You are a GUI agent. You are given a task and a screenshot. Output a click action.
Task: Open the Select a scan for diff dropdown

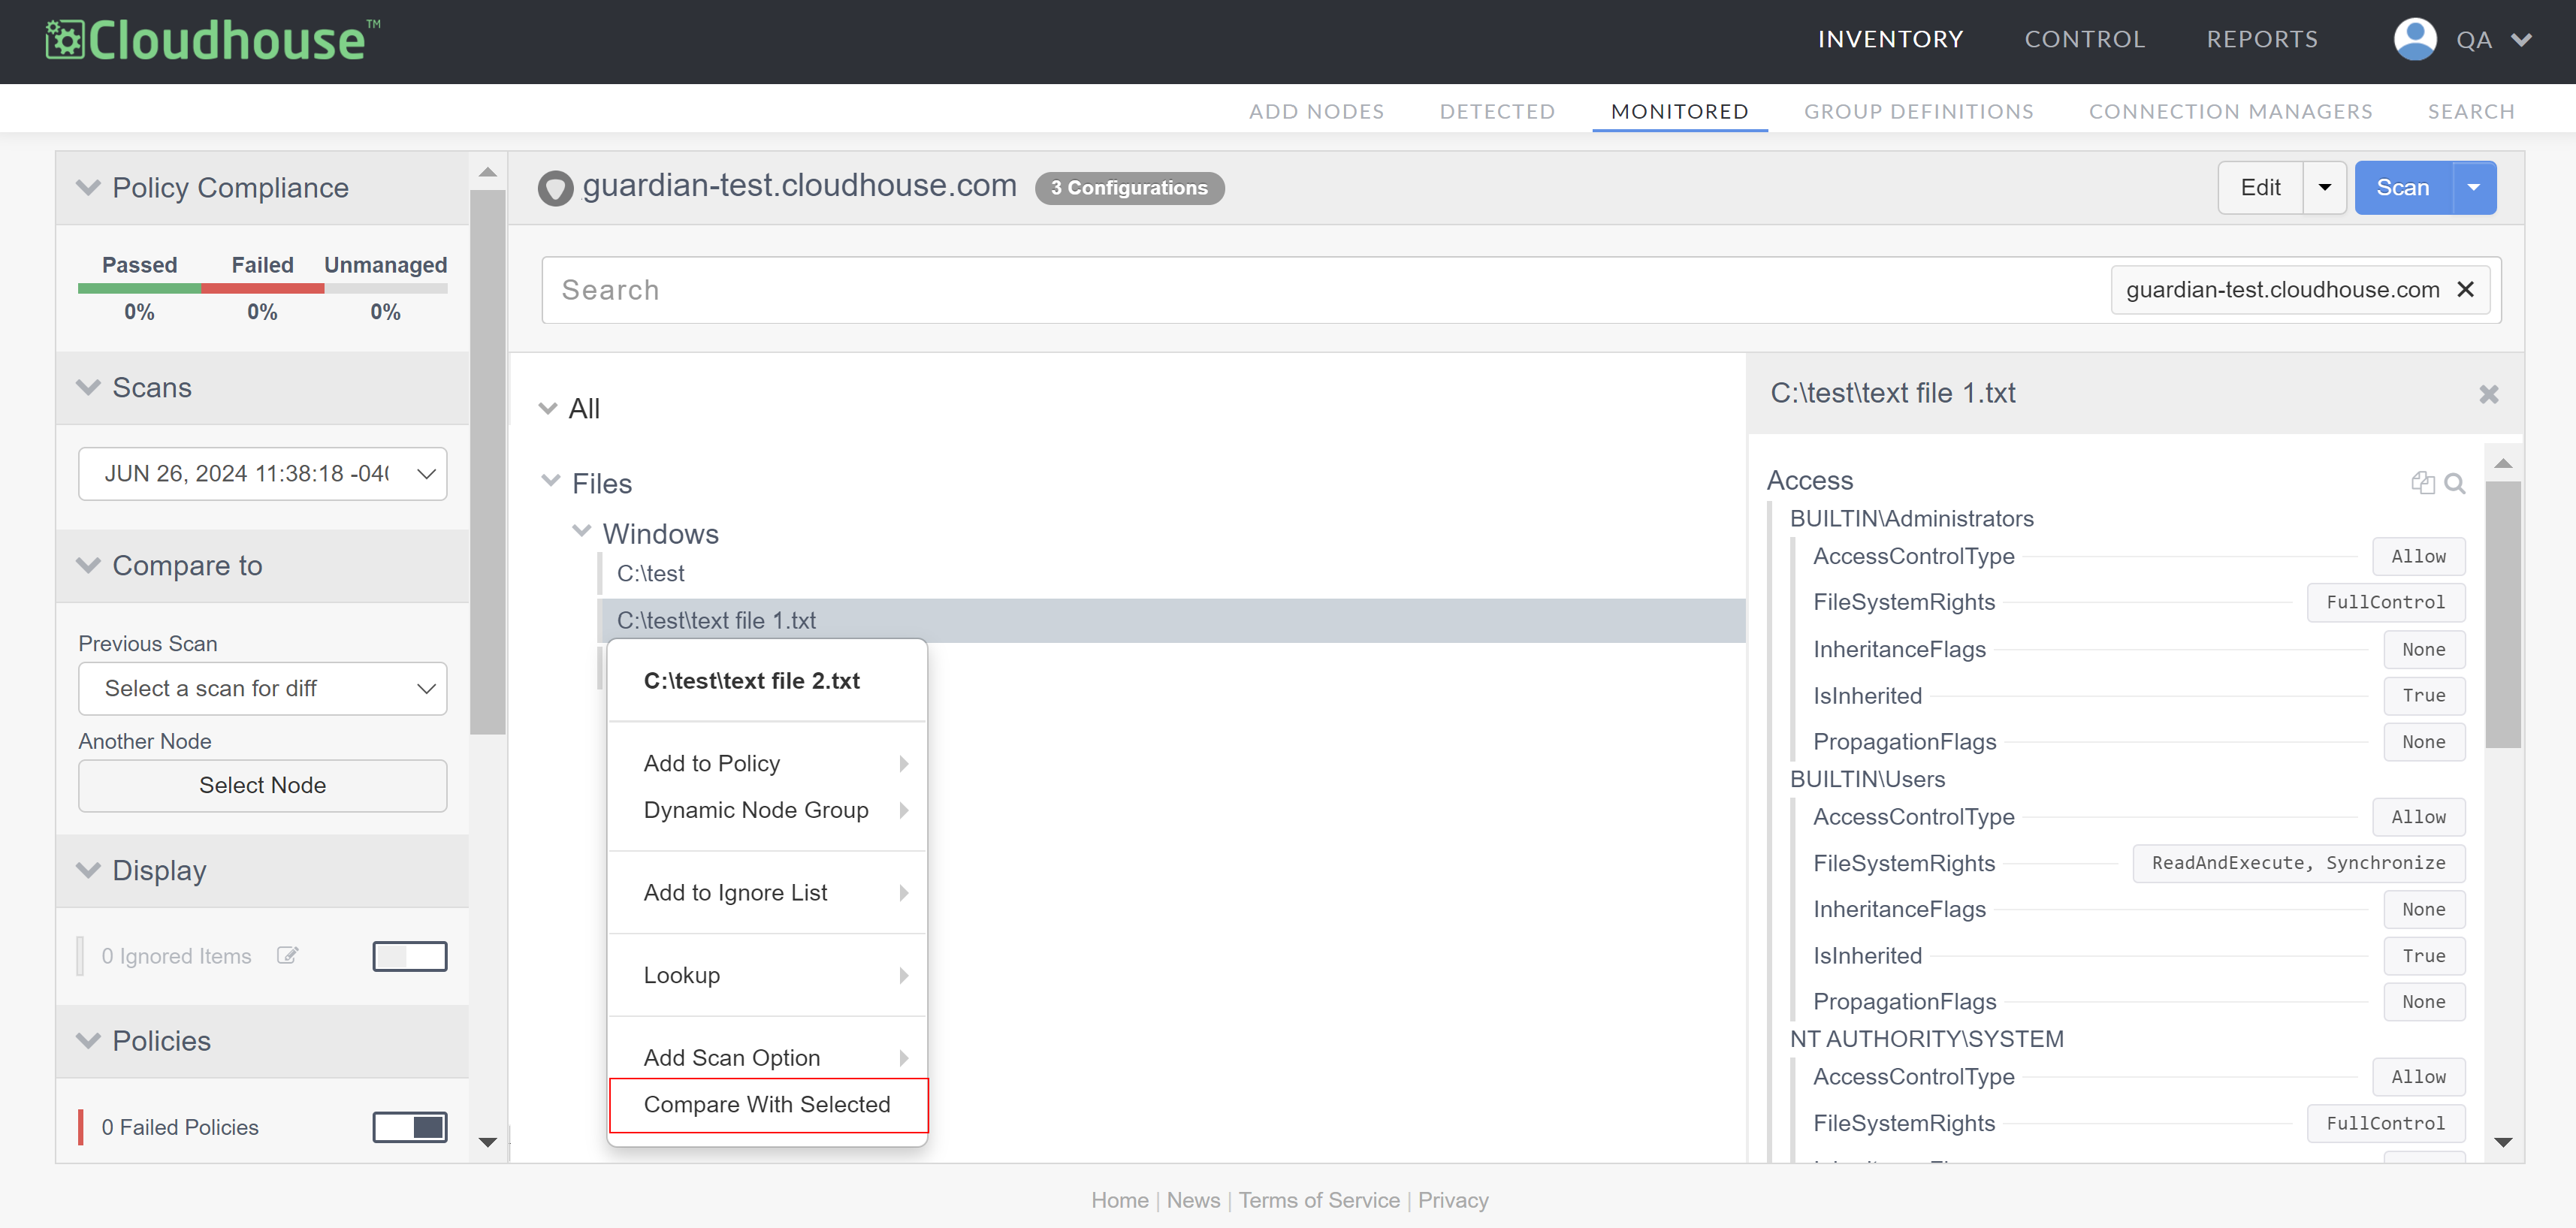point(263,689)
